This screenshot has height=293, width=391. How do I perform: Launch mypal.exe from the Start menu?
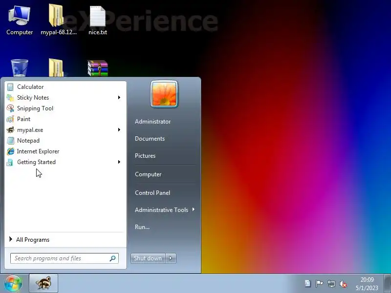(x=65, y=130)
